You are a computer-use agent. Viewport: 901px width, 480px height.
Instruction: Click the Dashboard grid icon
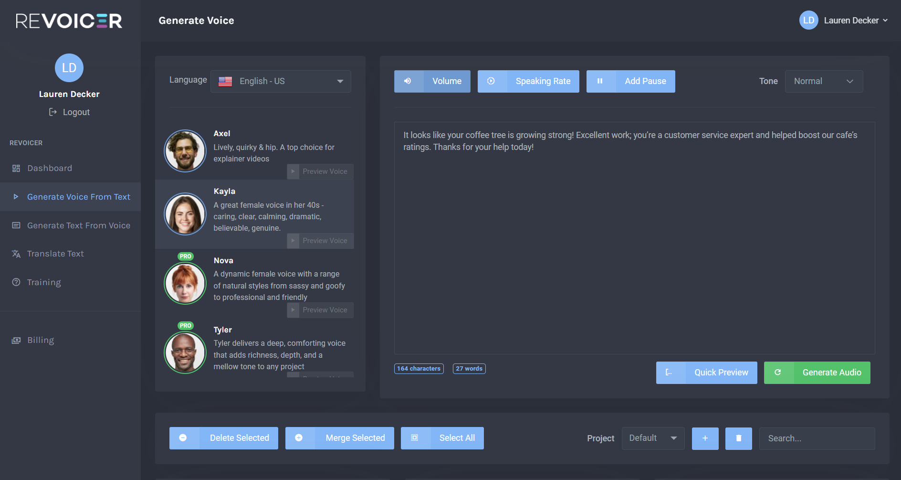(16, 168)
